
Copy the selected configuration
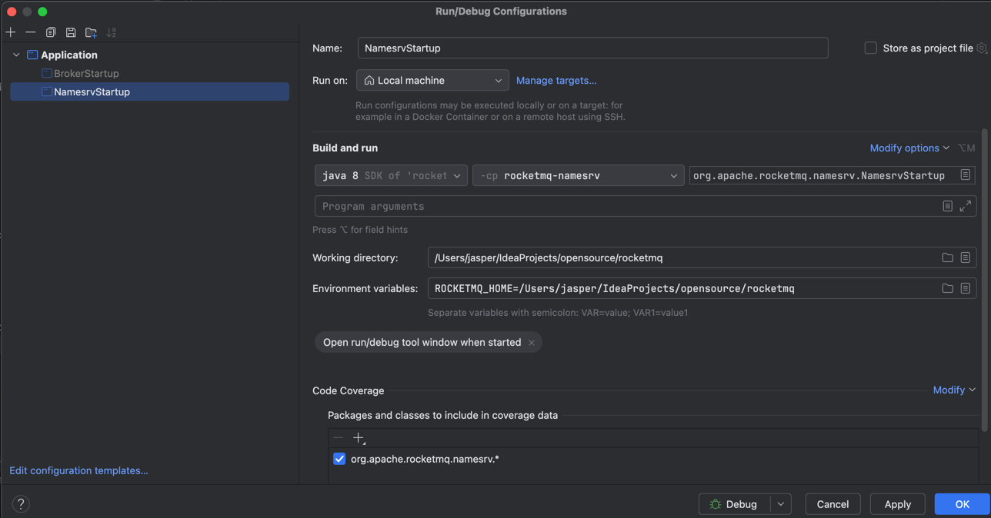coord(51,32)
